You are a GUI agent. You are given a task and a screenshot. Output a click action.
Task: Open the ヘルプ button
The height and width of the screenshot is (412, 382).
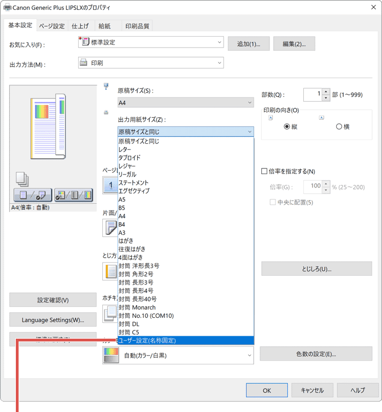tap(357, 390)
